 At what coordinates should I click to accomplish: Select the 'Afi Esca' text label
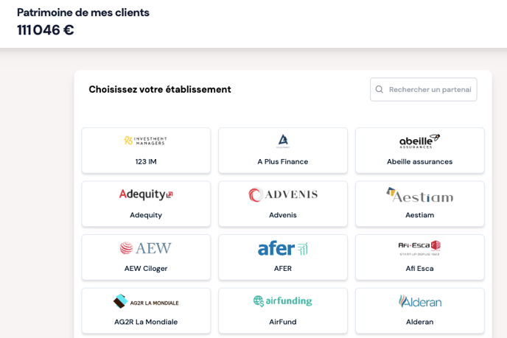419,269
